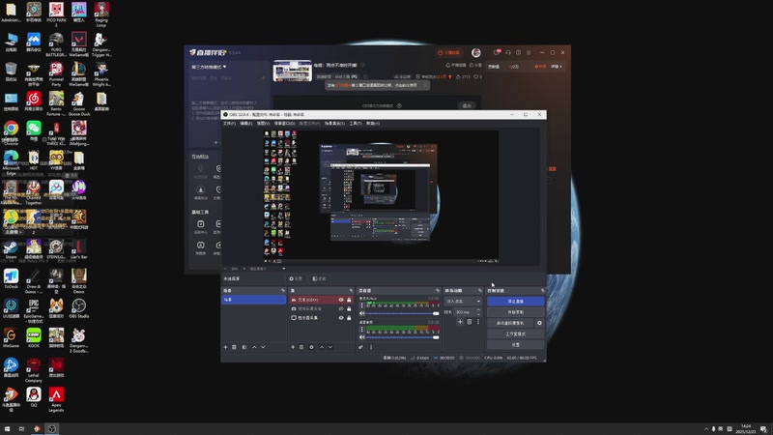This screenshot has width=773, height=435.
Task: Open transition properties three-dot menu
Action: point(478,322)
